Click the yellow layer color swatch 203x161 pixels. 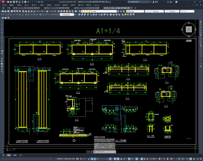pos(92,11)
